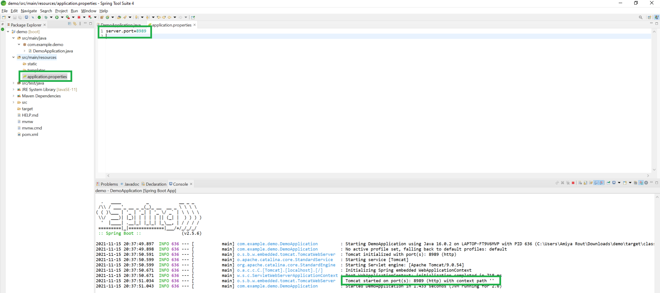Screen dimensions: 660x293
Task: Open the Run configurations dropdown arrow
Action: pos(62,17)
